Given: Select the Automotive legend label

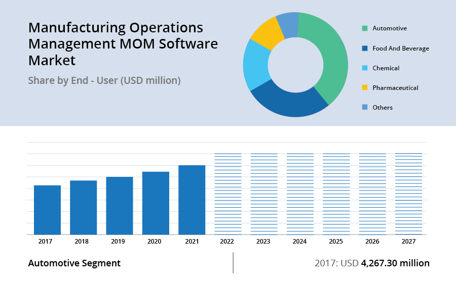Looking at the screenshot, I should coord(390,28).
